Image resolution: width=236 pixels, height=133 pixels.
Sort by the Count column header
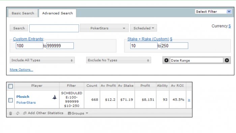(x=92, y=86)
